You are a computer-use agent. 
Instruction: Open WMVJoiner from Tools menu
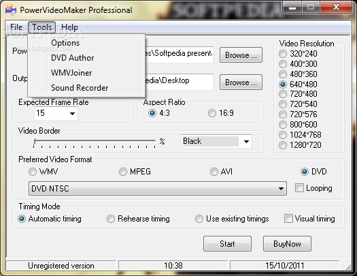click(x=71, y=73)
